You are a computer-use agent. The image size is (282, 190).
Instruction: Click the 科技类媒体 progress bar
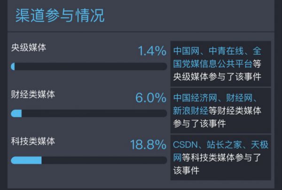point(89,160)
